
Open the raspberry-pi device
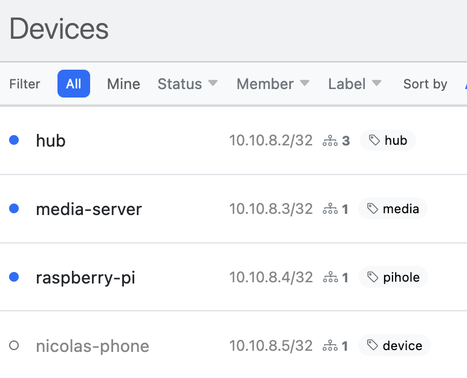tap(85, 277)
